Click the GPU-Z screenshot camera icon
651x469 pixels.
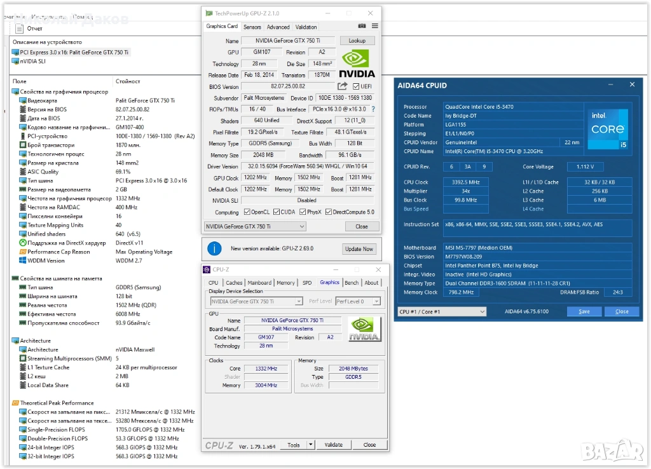(x=362, y=27)
